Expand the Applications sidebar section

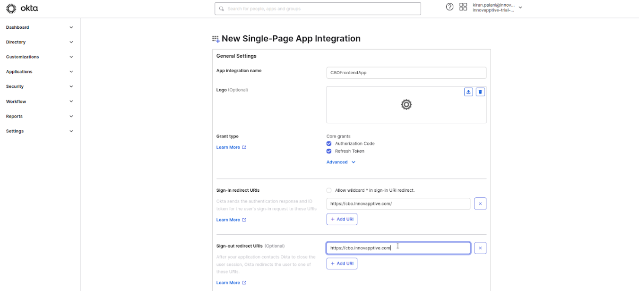pyautogui.click(x=40, y=72)
